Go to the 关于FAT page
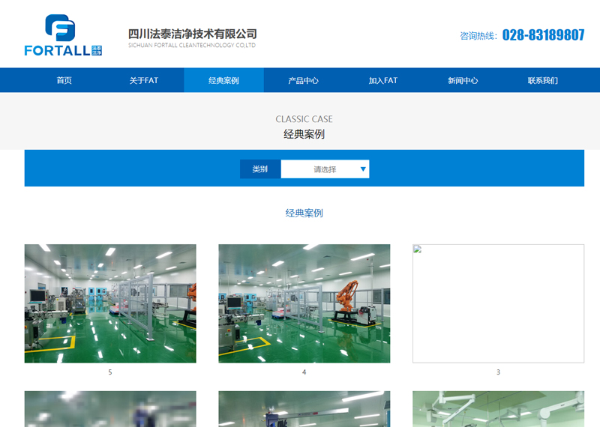600x427 pixels. 144,80
